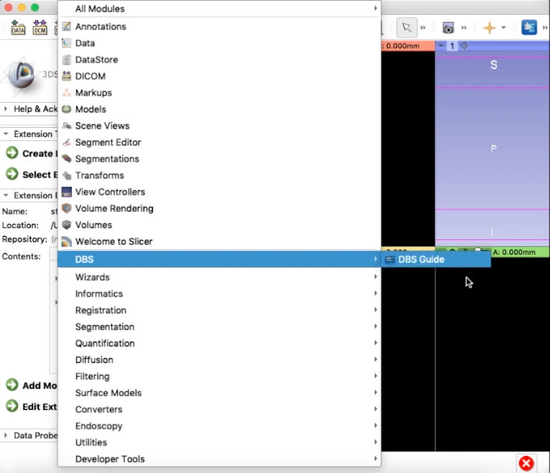Screen dimensions: 550x473
Task: Click the load DICOM (DCM) toolbar icon
Action: tap(40, 27)
